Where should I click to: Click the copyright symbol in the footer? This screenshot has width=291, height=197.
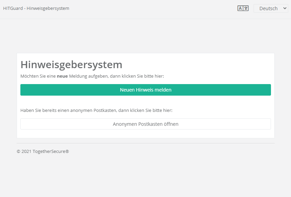(x=18, y=152)
